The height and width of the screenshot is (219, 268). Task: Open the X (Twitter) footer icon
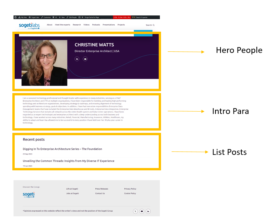pyautogui.click(x=135, y=211)
